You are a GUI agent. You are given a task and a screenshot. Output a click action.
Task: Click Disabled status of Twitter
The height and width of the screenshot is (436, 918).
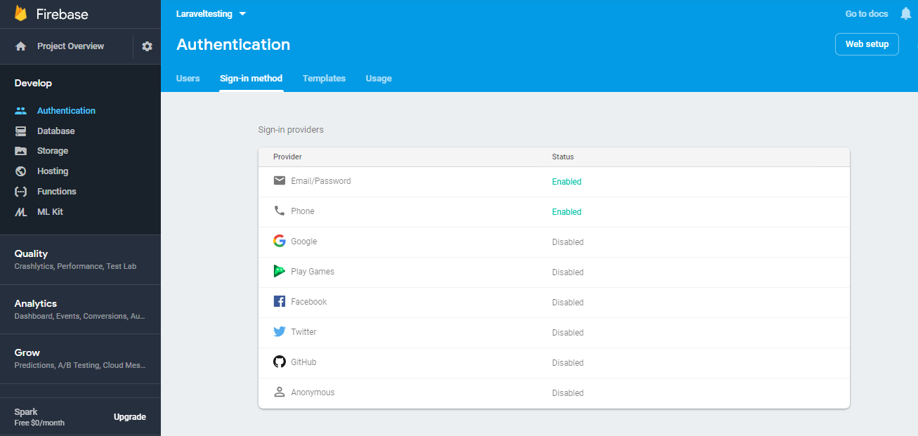coord(568,333)
